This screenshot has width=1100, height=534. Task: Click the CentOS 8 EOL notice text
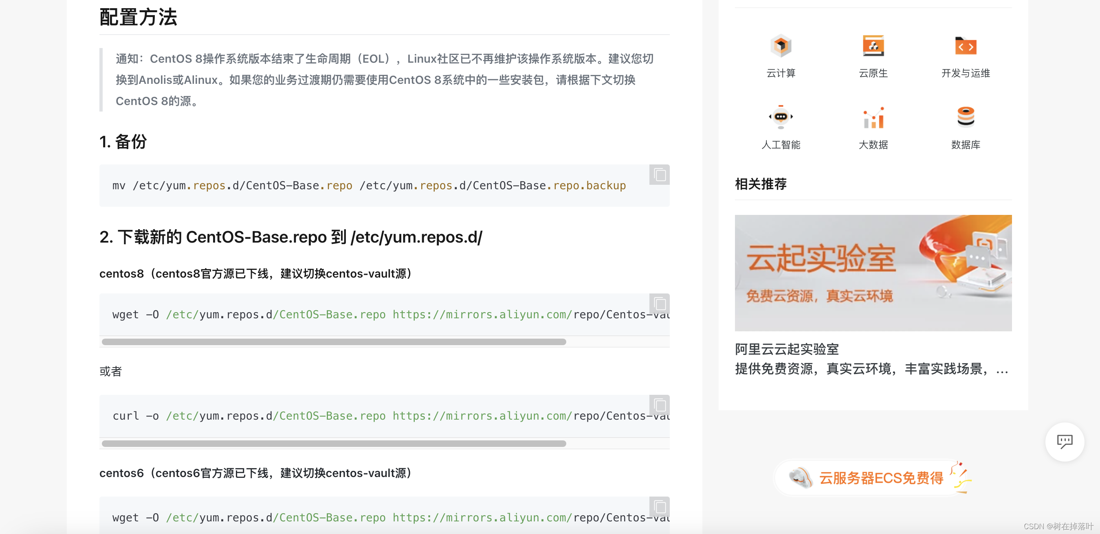click(x=384, y=80)
